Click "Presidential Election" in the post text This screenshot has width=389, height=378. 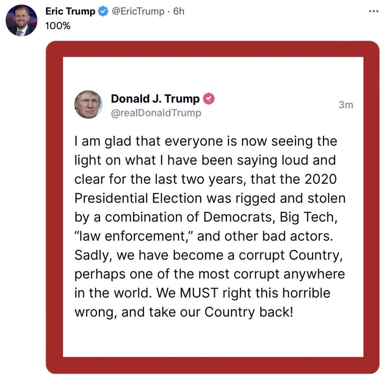click(x=138, y=198)
